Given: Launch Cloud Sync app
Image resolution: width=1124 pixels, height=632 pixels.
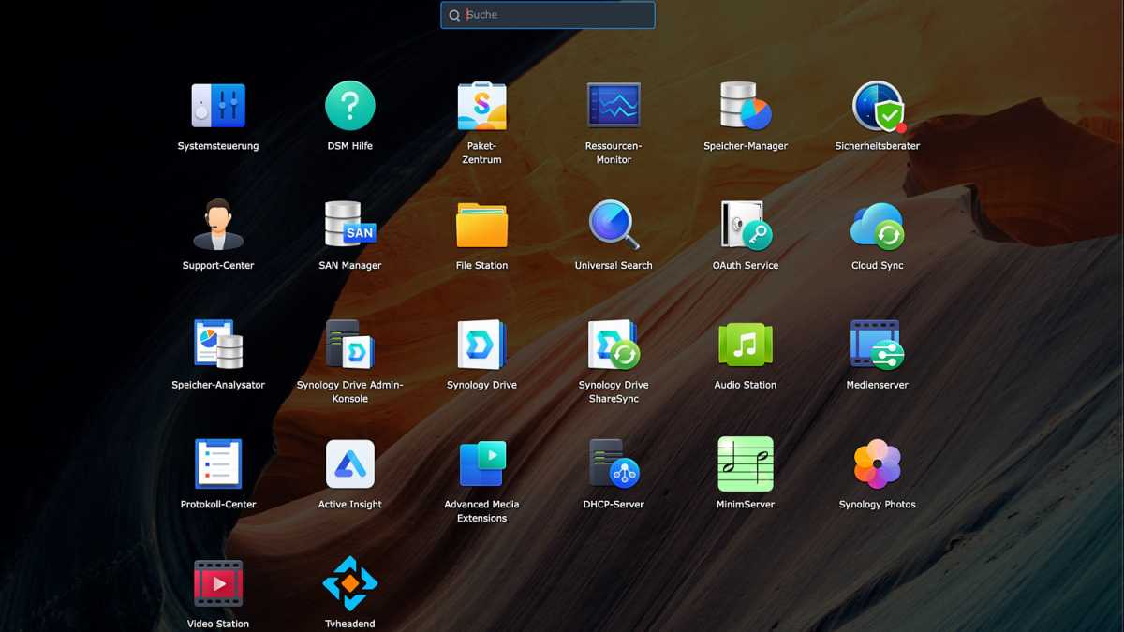Looking at the screenshot, I should point(878,226).
